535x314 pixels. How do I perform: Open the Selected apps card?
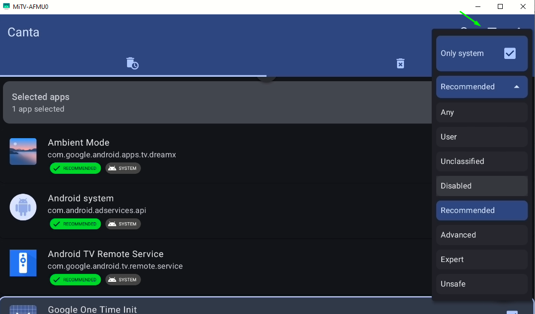[217, 103]
